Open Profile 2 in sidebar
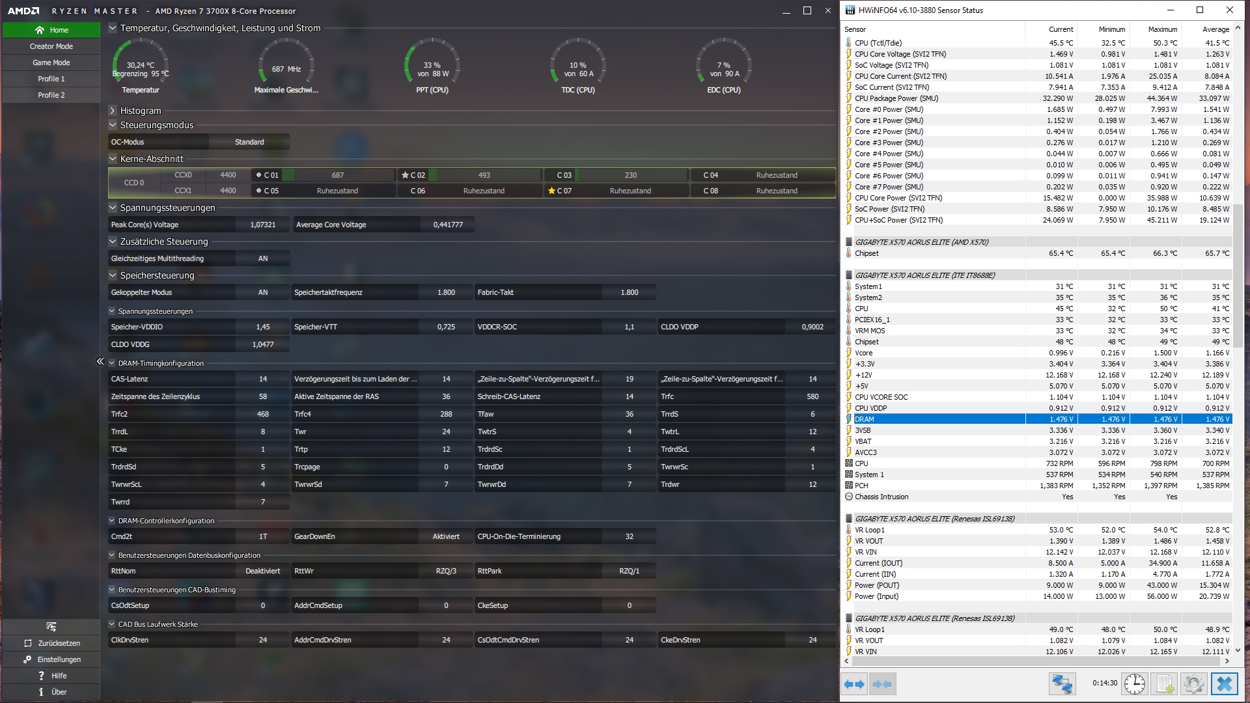The width and height of the screenshot is (1250, 703). 51,95
